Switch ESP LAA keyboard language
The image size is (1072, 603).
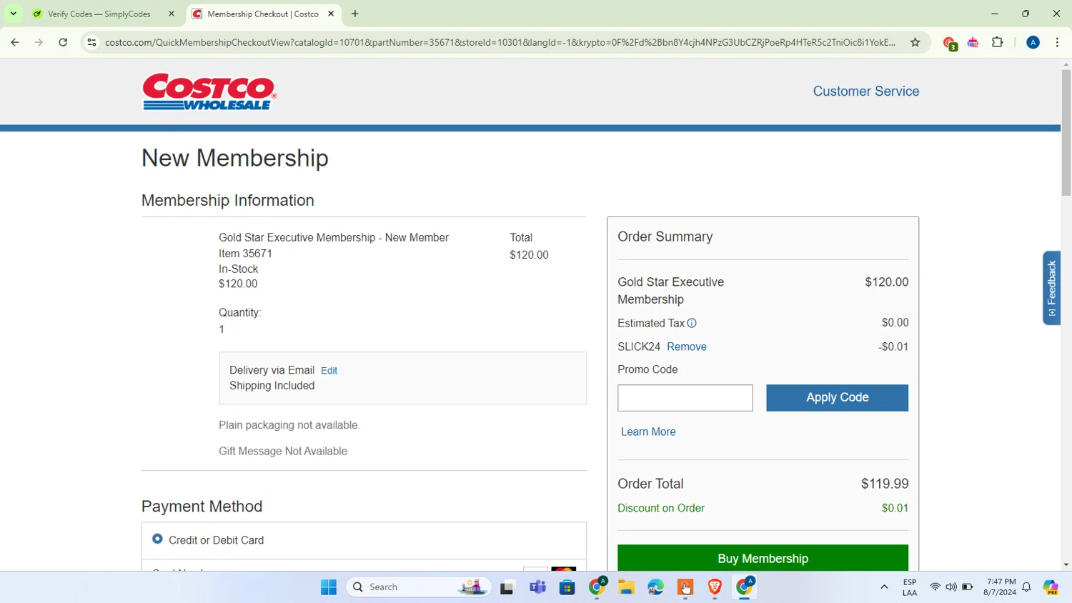(x=910, y=587)
